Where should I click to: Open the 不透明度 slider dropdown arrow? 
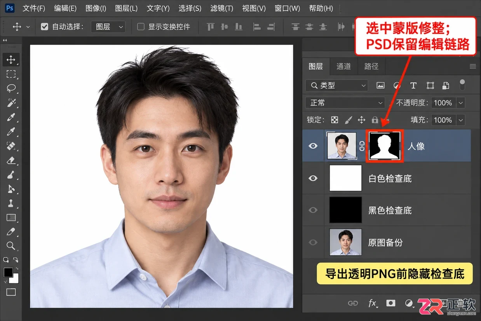(x=461, y=103)
